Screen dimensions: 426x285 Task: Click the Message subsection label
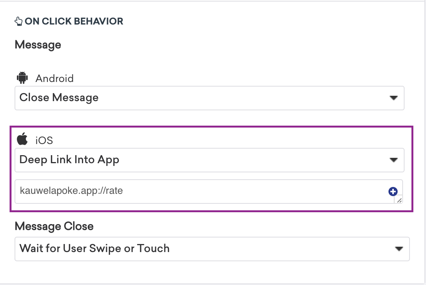tap(38, 45)
